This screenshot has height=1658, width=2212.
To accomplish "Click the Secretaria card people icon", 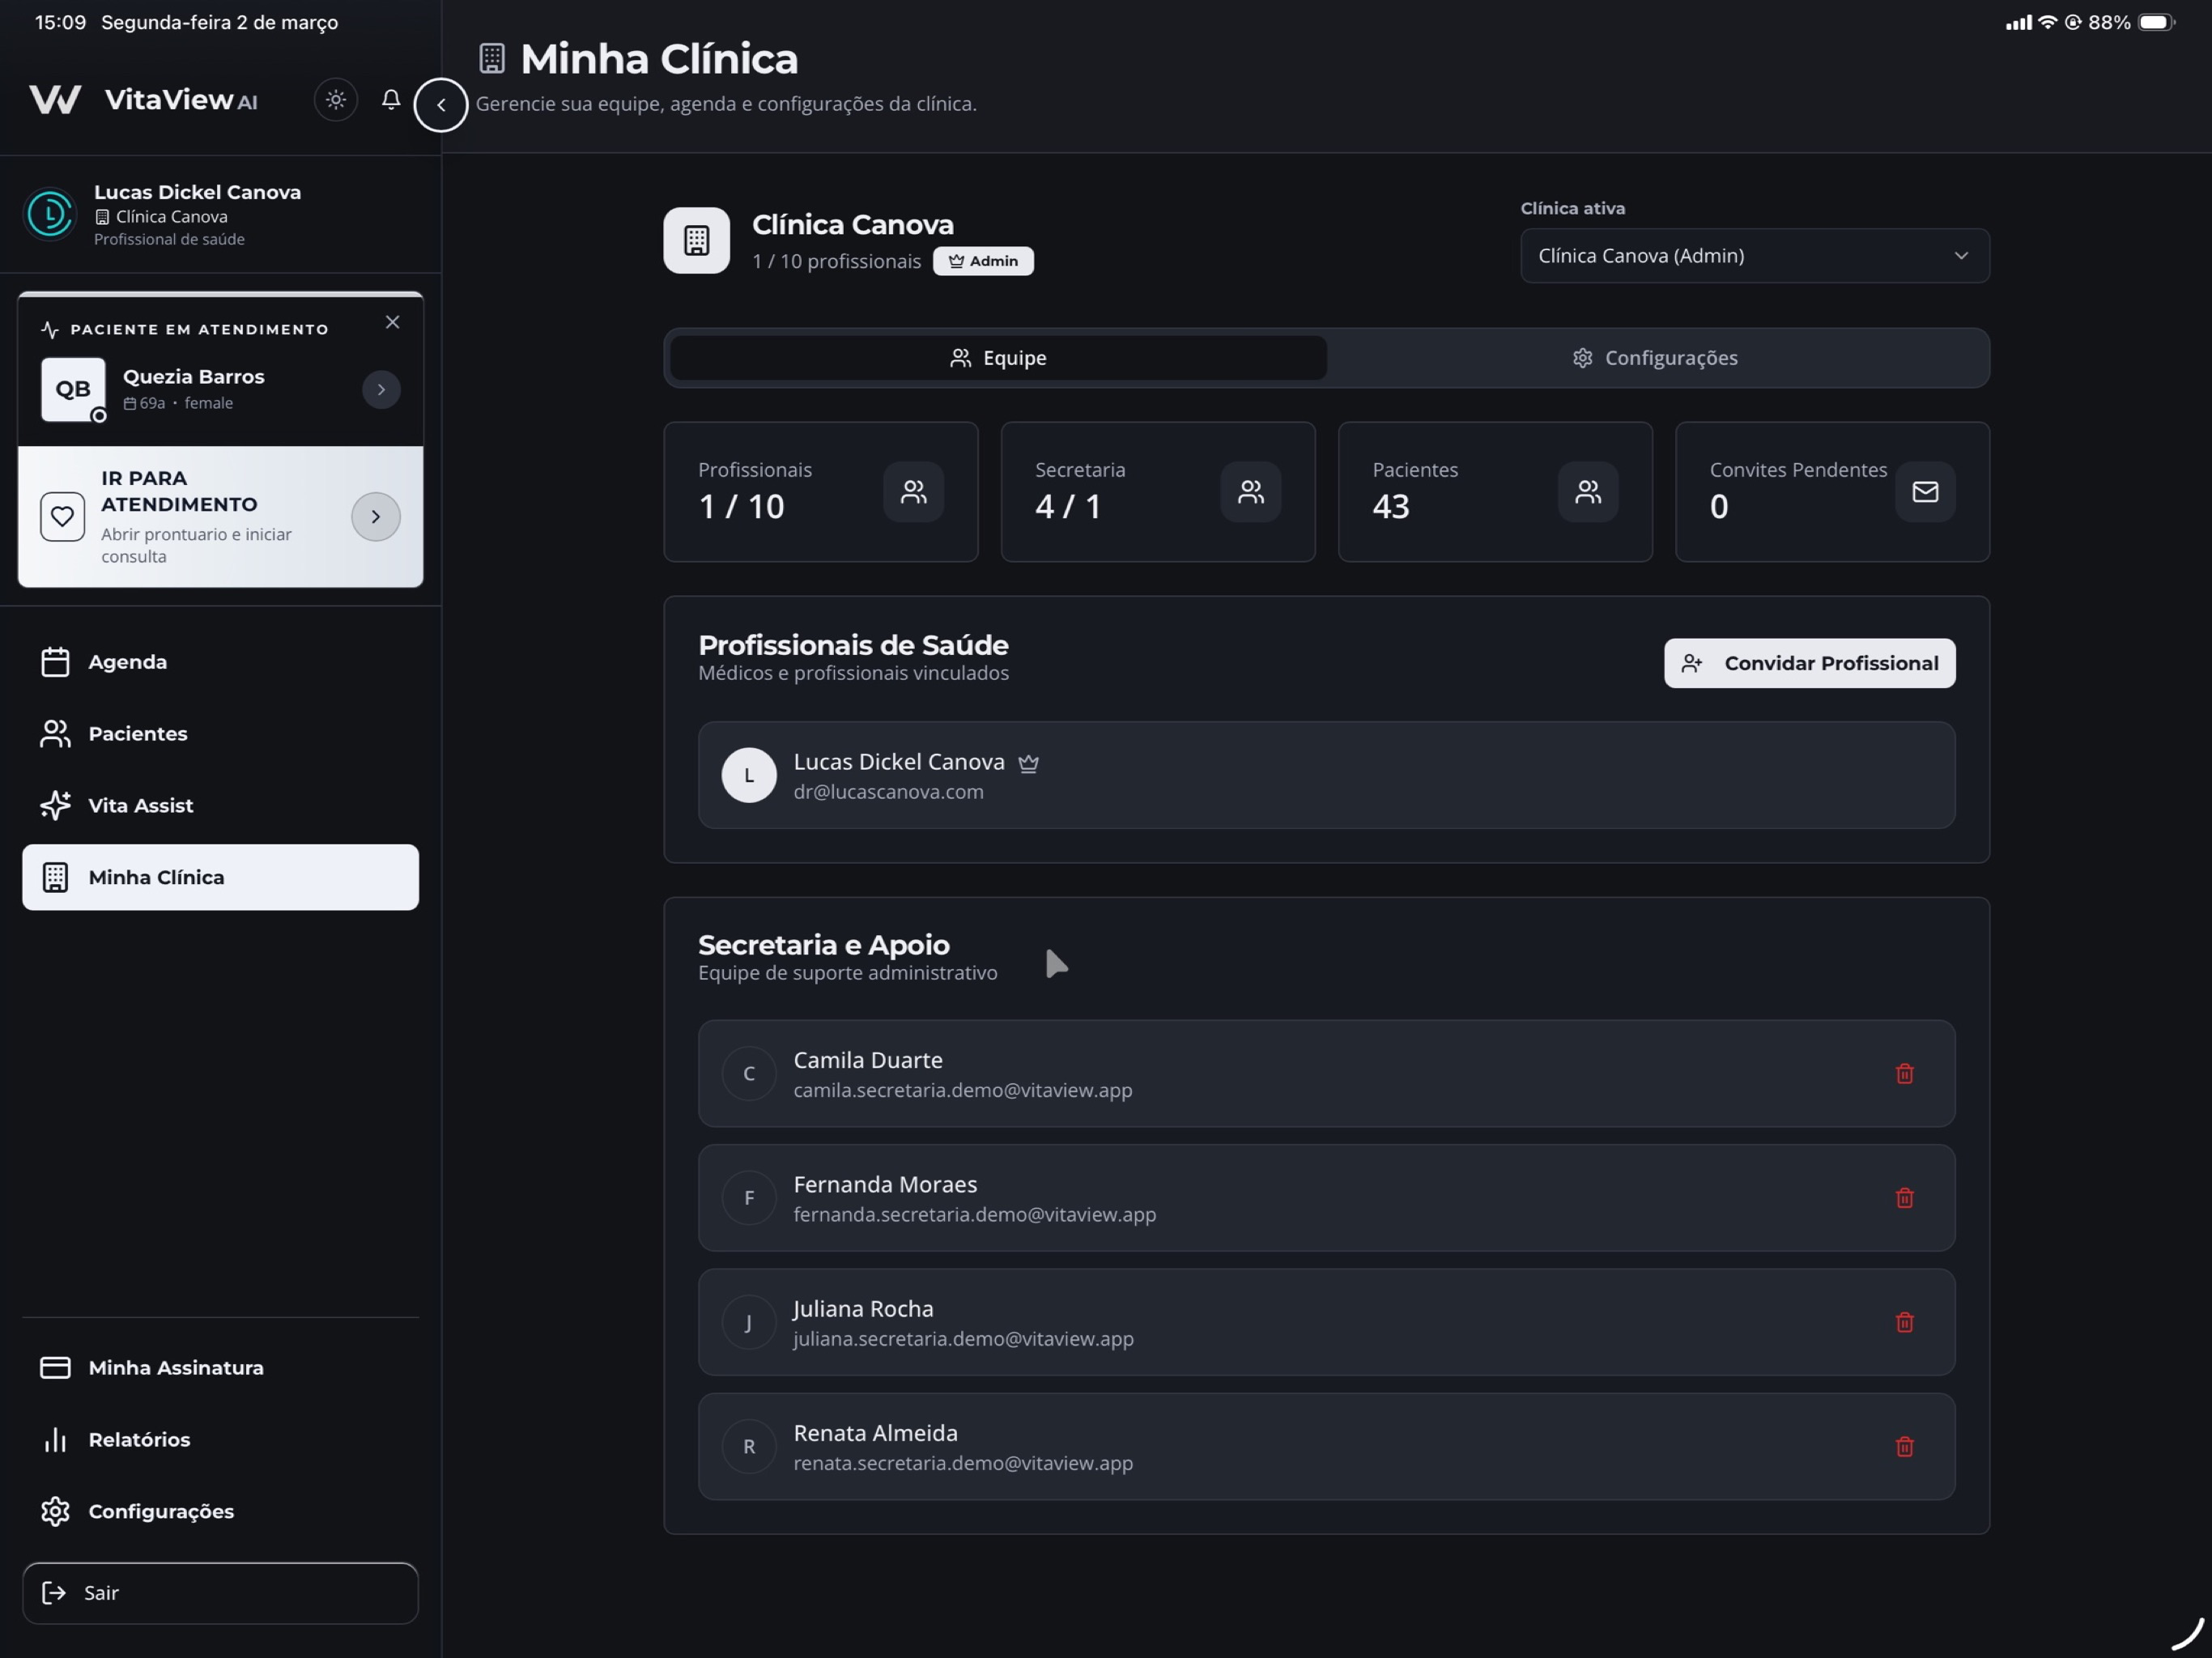I will tap(1251, 492).
